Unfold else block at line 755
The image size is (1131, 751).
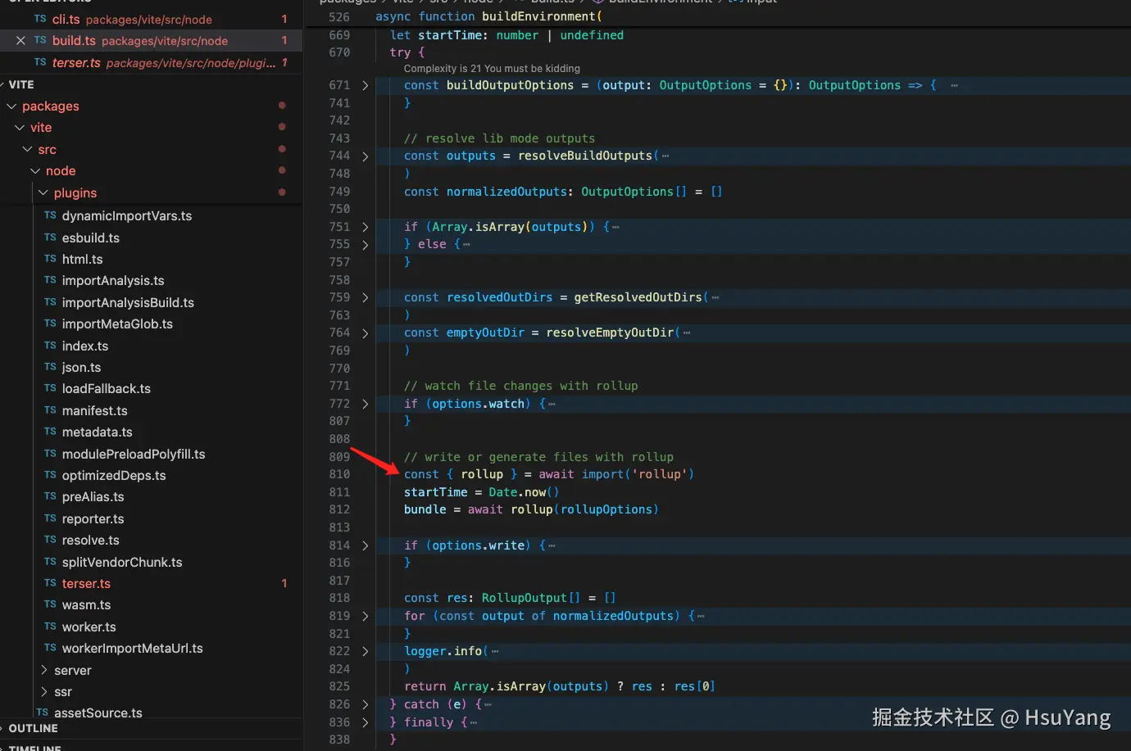pos(365,244)
